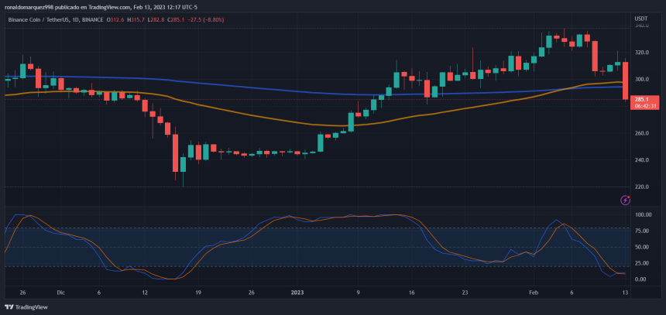Click the high value H315.7
Image resolution: width=666 pixels, height=315 pixels.
[136, 19]
